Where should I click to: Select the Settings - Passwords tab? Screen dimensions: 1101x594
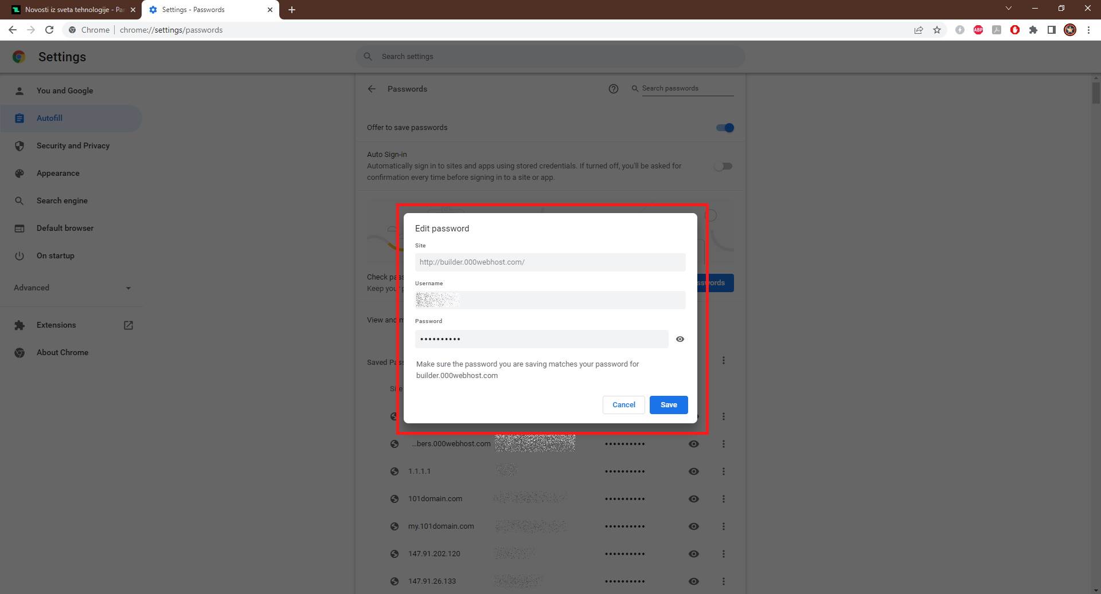[x=195, y=9]
